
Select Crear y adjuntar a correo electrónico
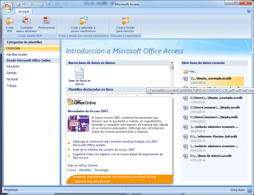83,25
